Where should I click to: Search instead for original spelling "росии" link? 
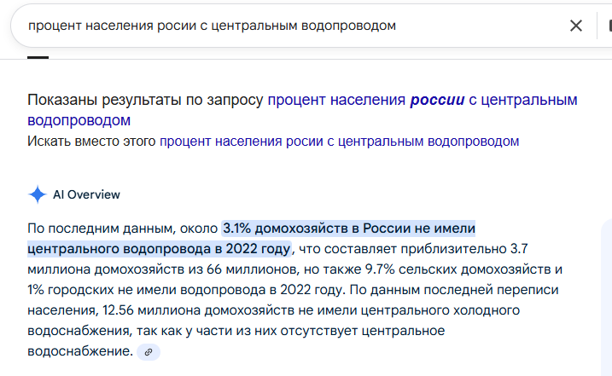pos(339,141)
